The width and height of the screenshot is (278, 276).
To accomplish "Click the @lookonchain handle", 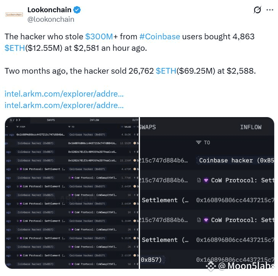I will tap(51, 19).
